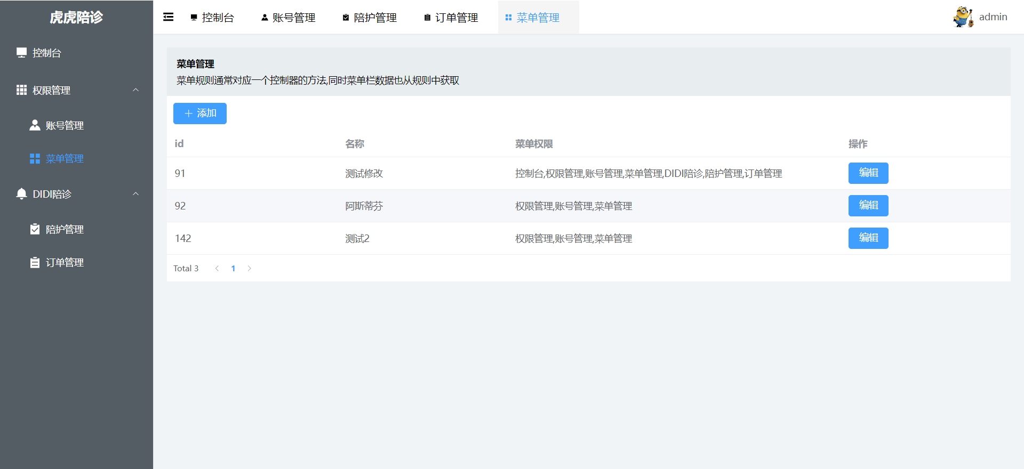
Task: Click 编辑 for the 阿斯蒂芬 row
Action: (x=868, y=206)
